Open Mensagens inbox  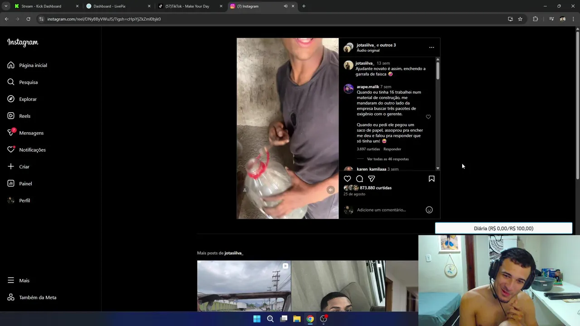coord(25,133)
